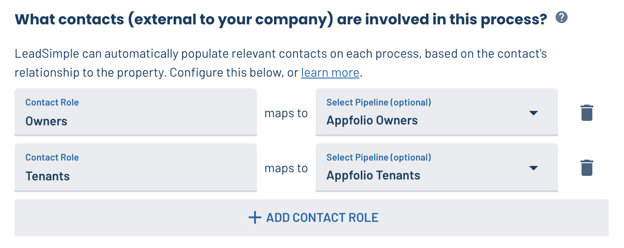This screenshot has width=624, height=248.
Task: Focus the Owners contact role field
Action: point(136,112)
